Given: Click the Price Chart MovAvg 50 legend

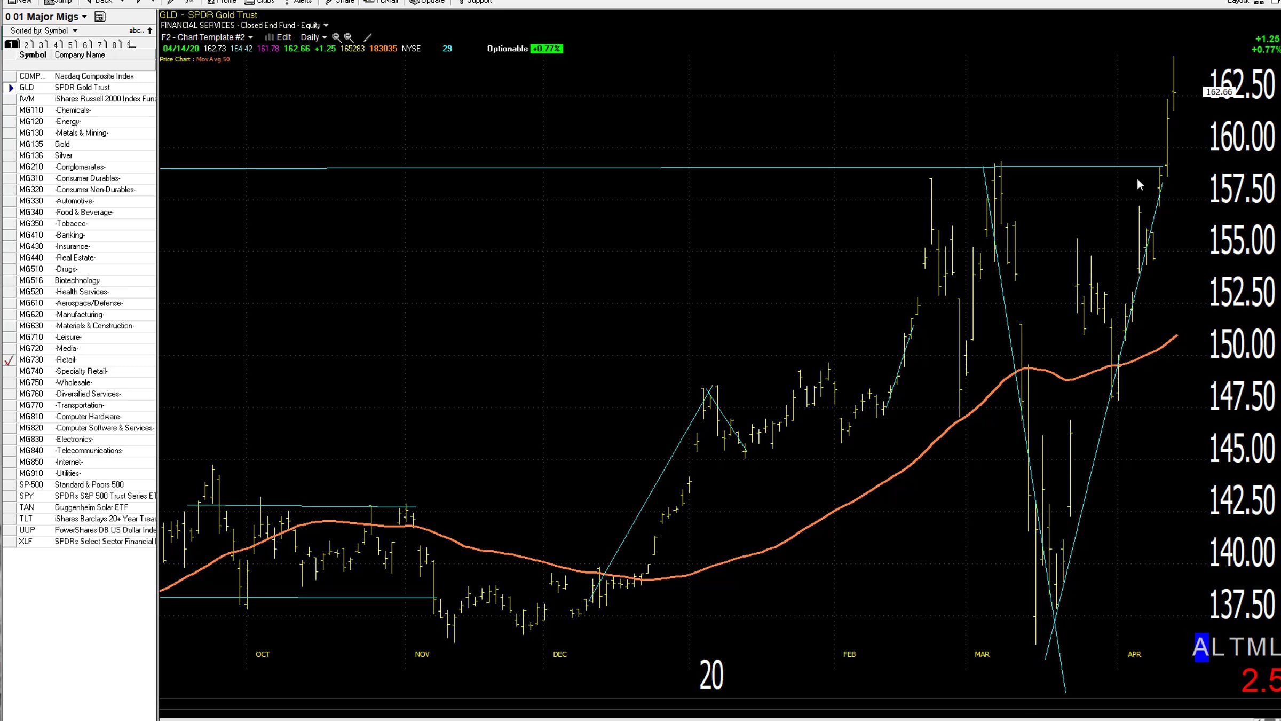Looking at the screenshot, I should point(195,59).
